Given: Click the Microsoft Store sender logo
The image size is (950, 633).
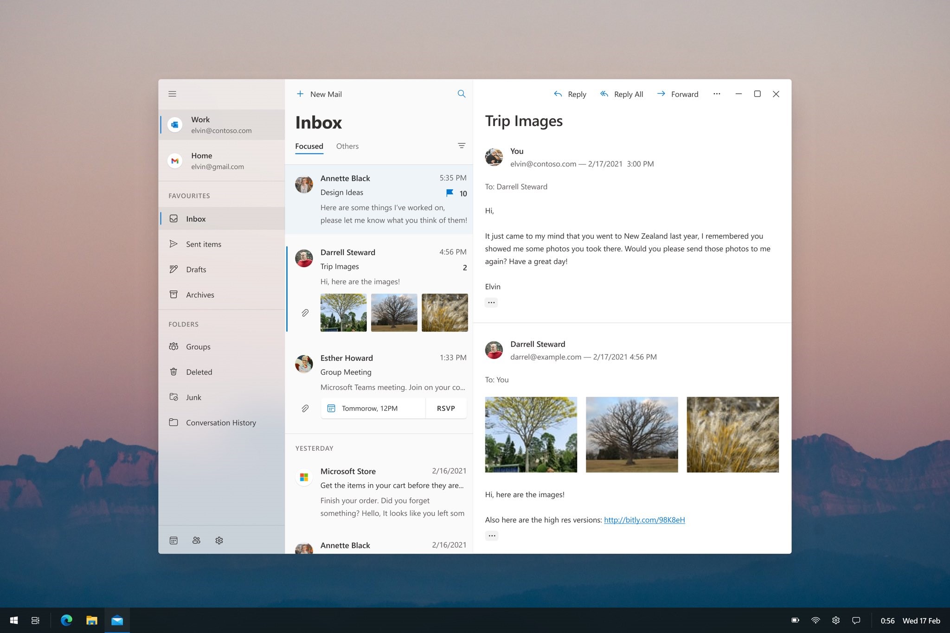Looking at the screenshot, I should tap(304, 477).
